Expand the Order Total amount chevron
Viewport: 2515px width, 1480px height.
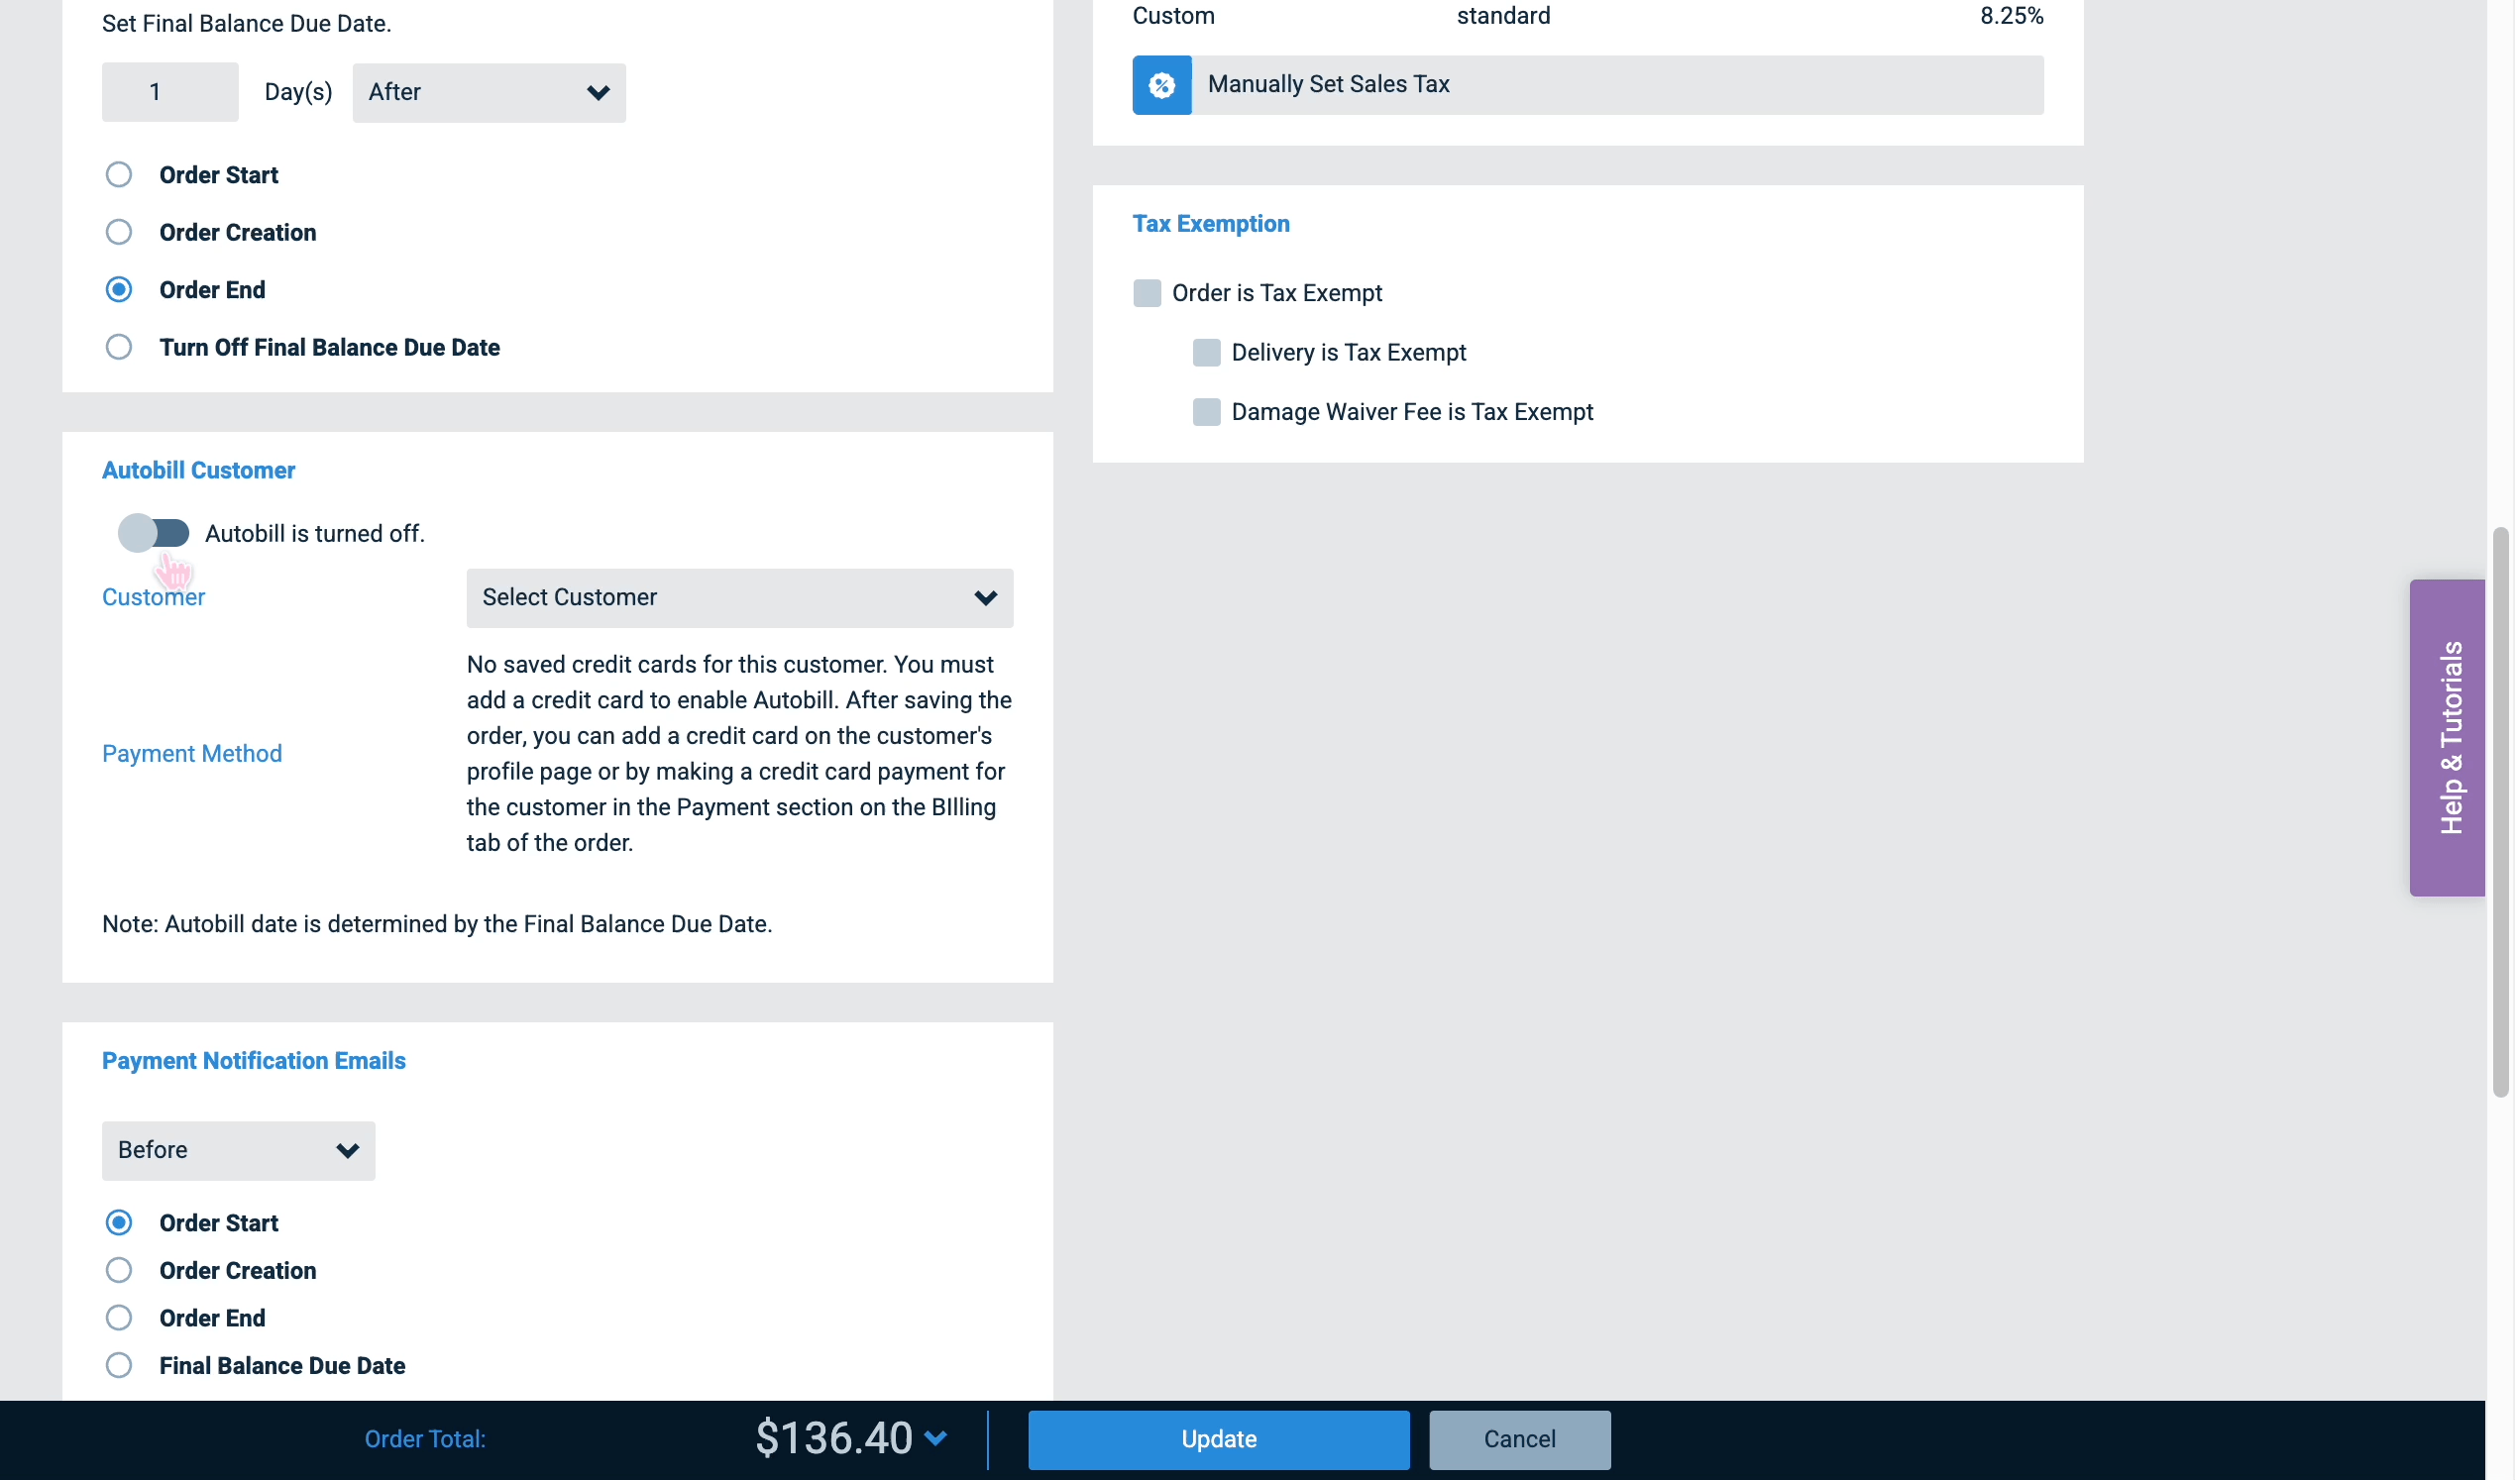[935, 1438]
